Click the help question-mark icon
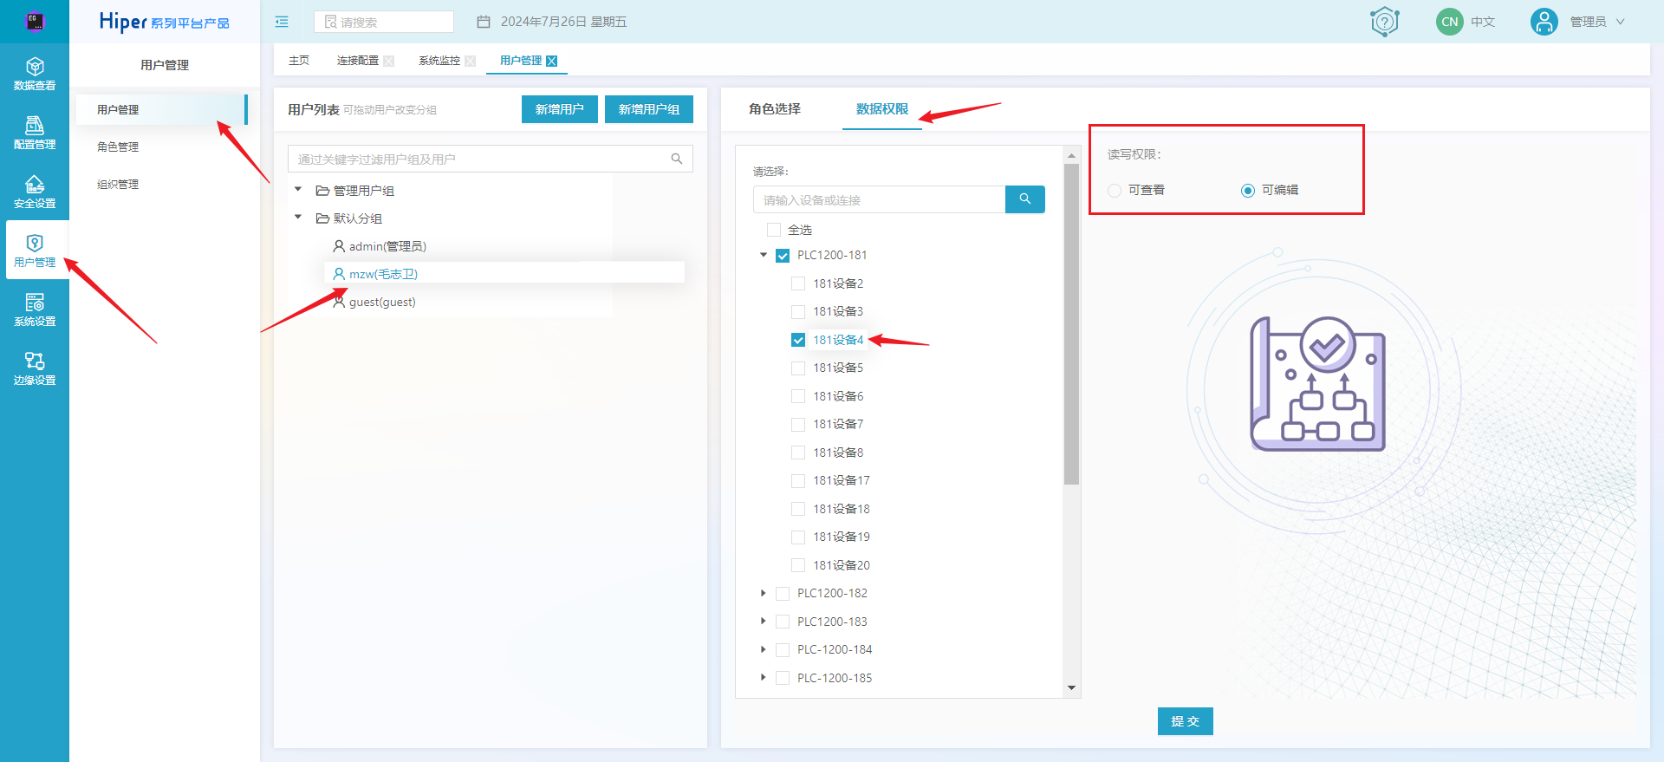1664x762 pixels. (x=1385, y=22)
